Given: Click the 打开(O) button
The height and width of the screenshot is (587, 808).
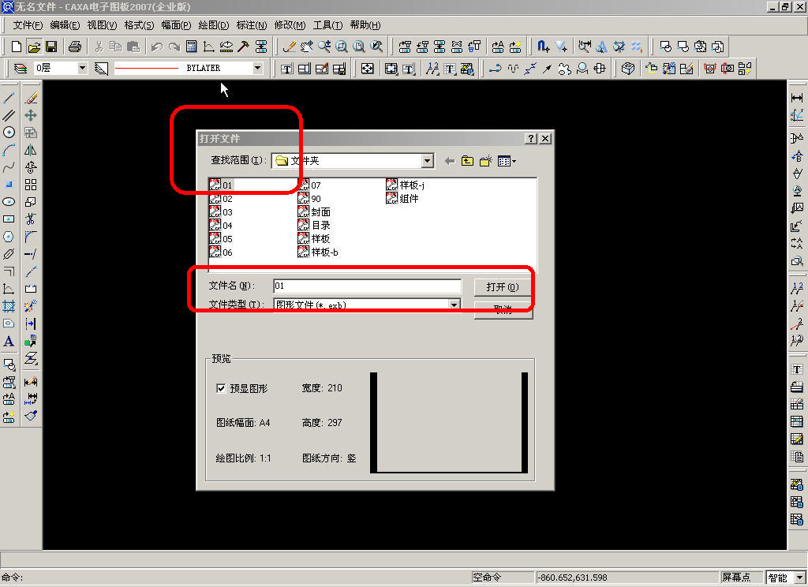Looking at the screenshot, I should point(503,287).
